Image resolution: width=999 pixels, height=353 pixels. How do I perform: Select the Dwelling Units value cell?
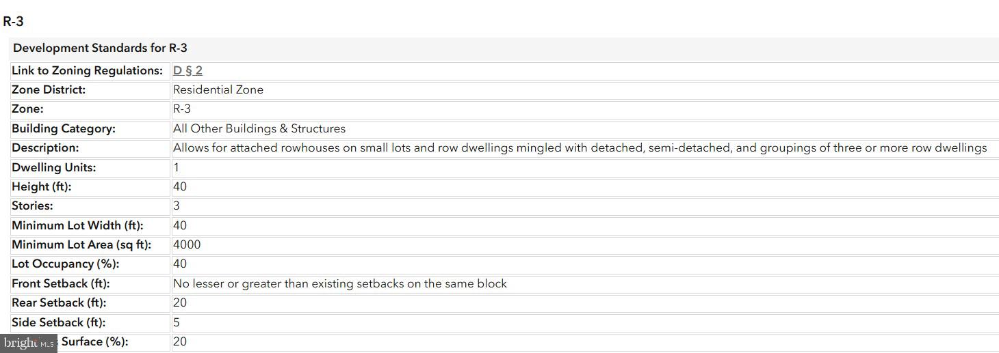[x=176, y=167]
